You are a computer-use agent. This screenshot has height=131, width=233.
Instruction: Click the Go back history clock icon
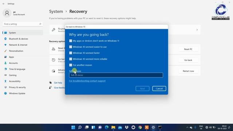pyautogui.click(x=54, y=60)
